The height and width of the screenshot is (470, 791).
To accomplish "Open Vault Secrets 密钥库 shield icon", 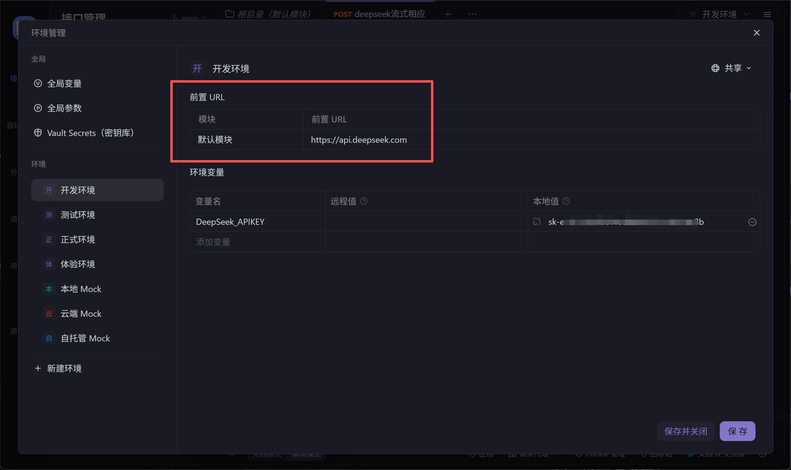I will (x=38, y=133).
